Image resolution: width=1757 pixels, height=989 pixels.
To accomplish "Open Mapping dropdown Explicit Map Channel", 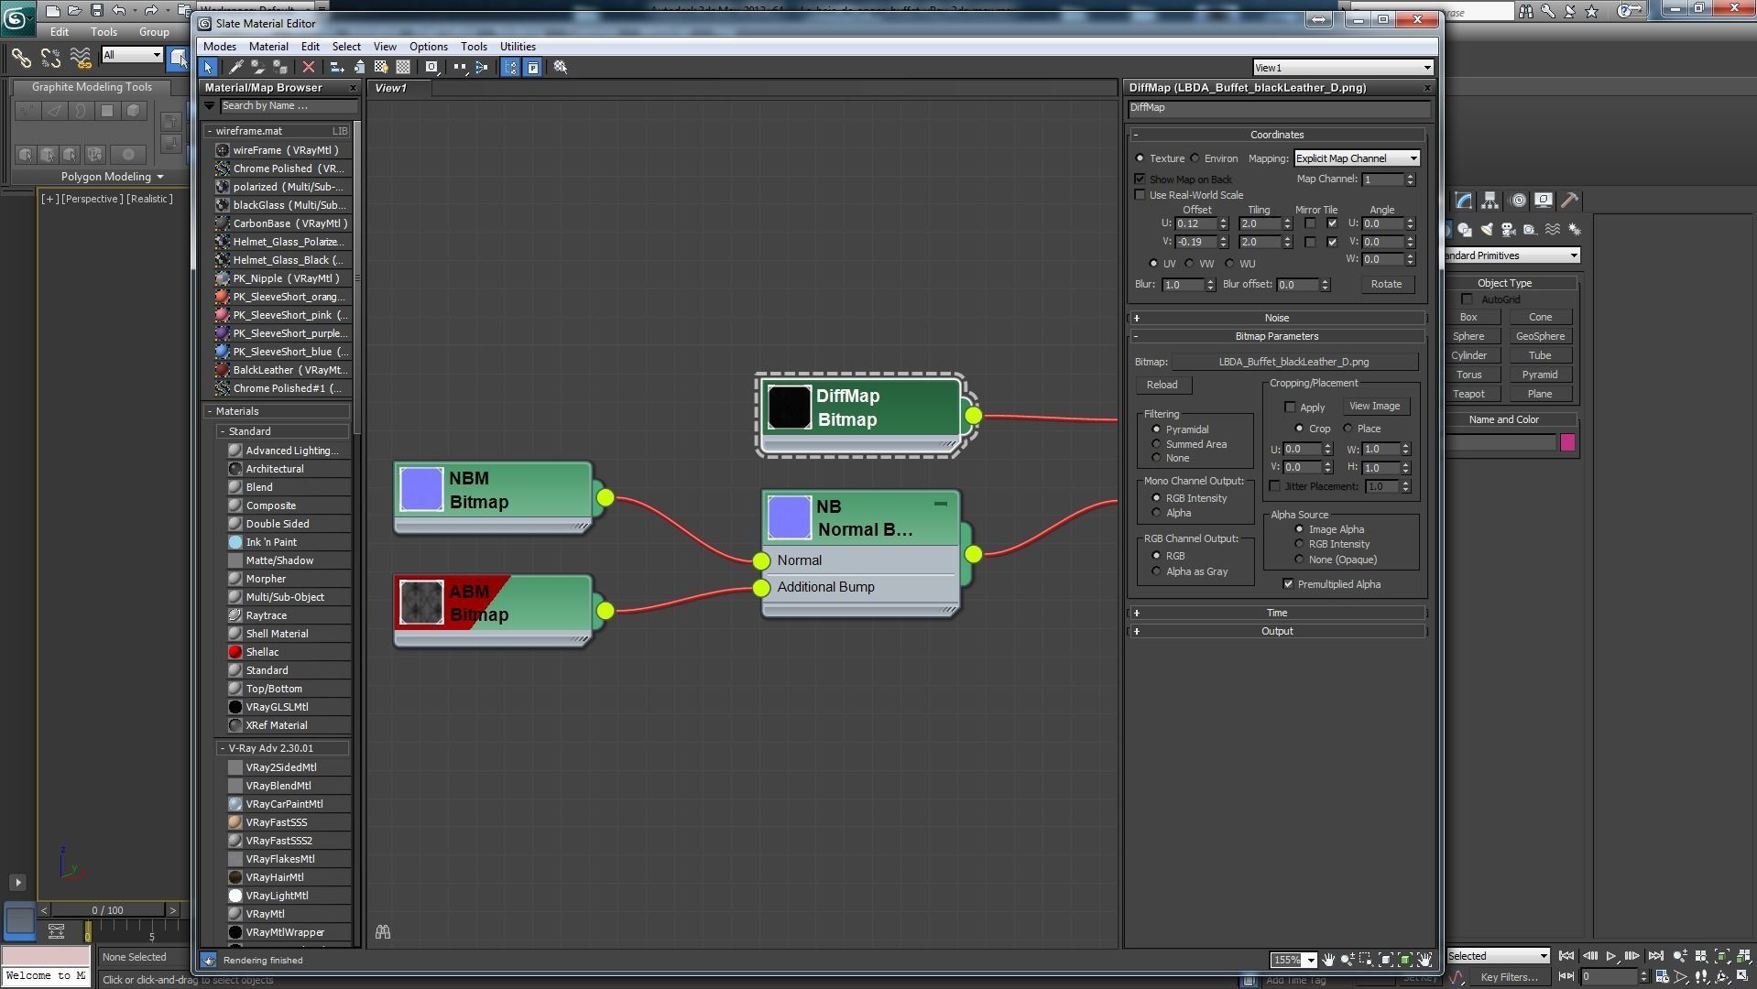I will (x=1357, y=158).
